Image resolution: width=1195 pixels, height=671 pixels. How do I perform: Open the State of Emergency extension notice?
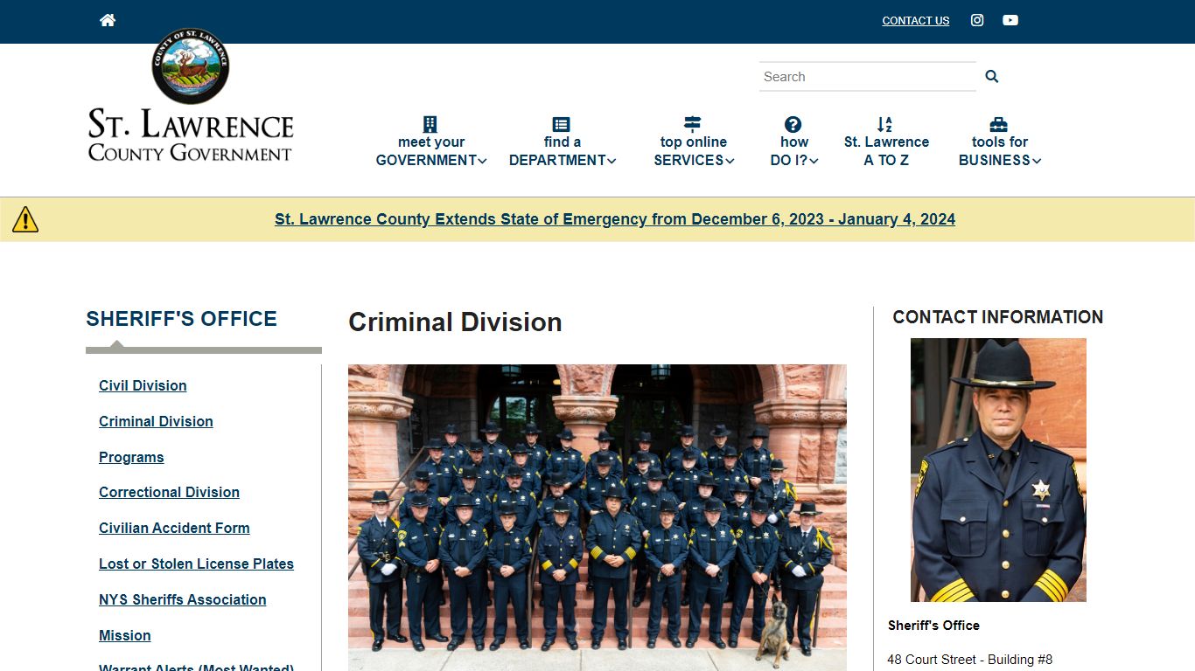click(615, 219)
